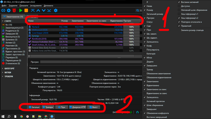Start torrents with green play icon
Image resolution: width=211 pixels, height=119 pixels.
point(20,10)
